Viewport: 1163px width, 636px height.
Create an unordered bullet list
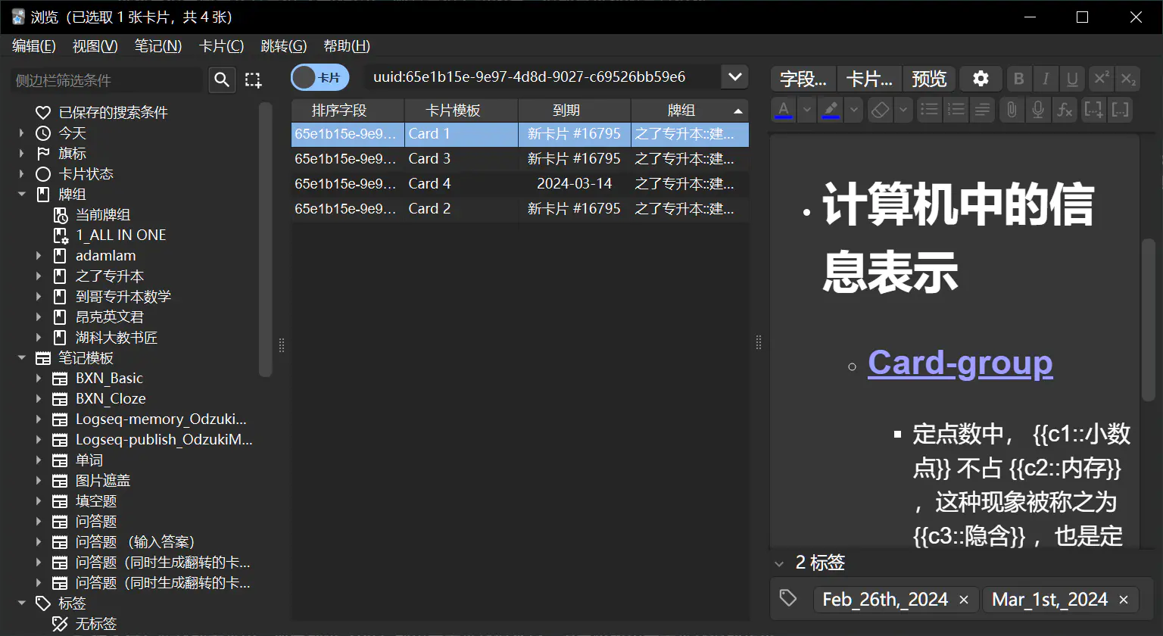tap(929, 110)
